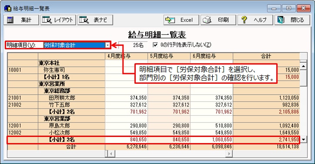Toggle 0の行列を表示しない checkbox
The height and width of the screenshot is (164, 315).
pyautogui.click(x=155, y=45)
